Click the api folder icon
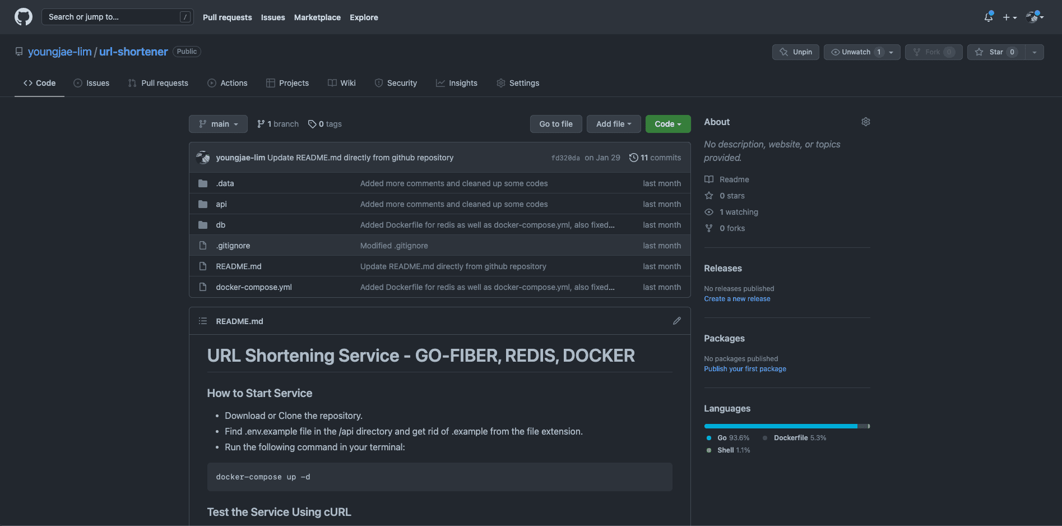The image size is (1062, 526). point(203,204)
